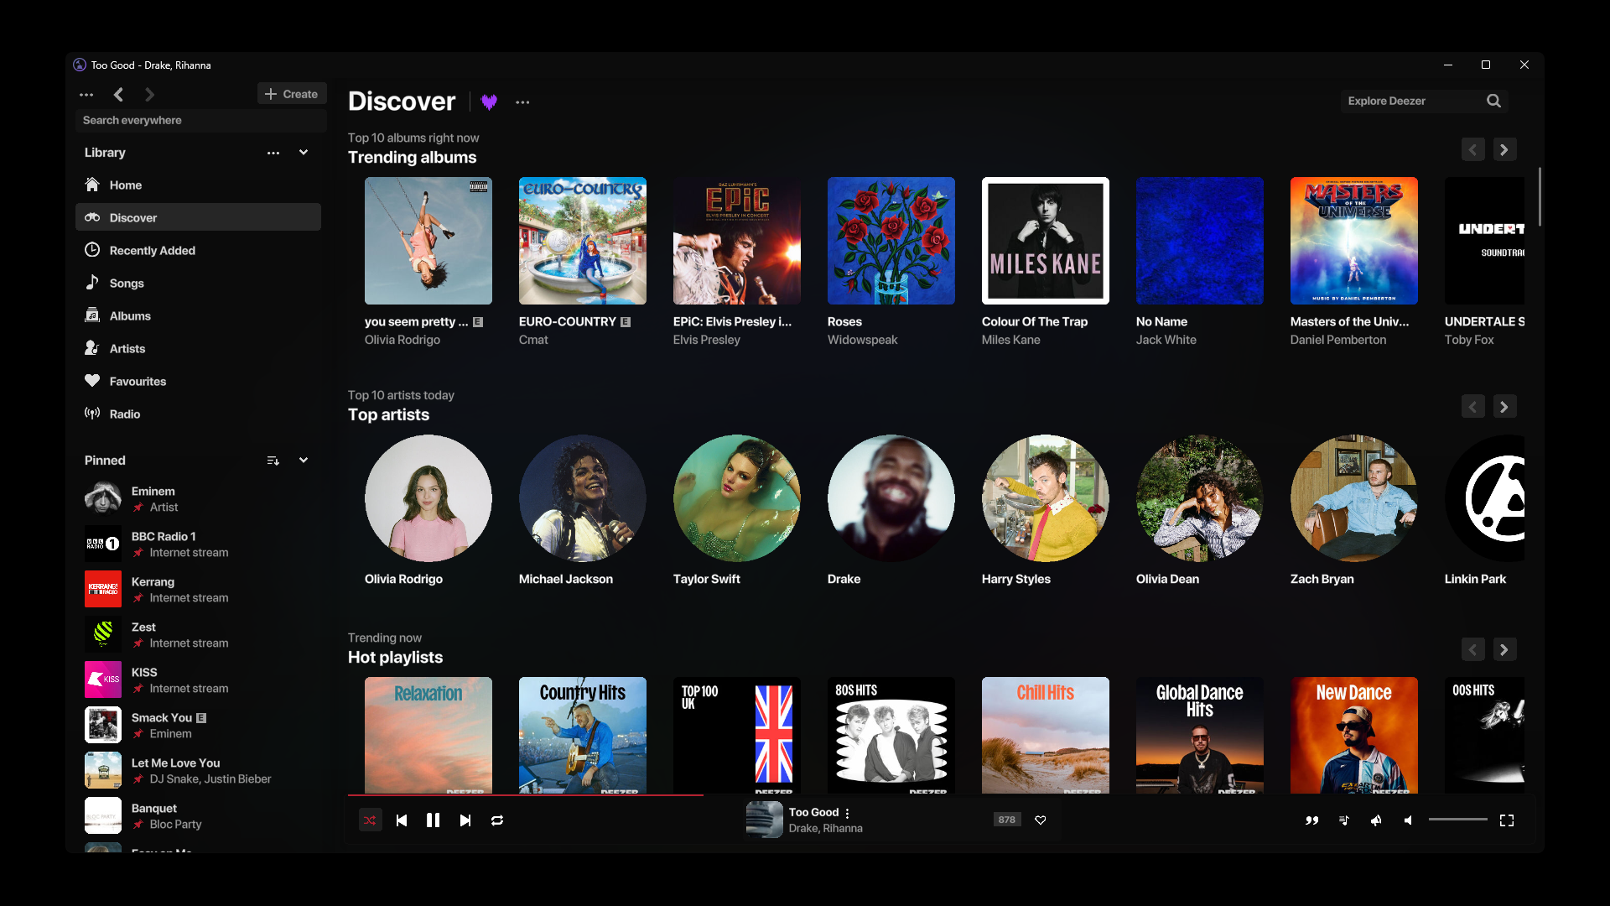
Task: Open Global Dance Hits playlist
Action: click(1200, 735)
